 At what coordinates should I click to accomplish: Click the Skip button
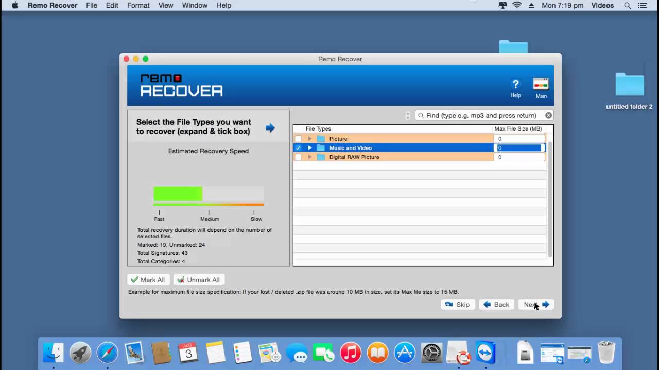[458, 305]
